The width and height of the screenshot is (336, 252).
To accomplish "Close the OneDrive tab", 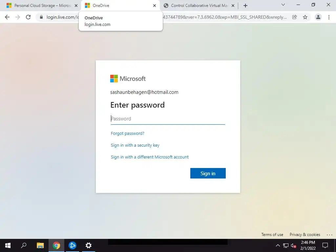I will pos(155,6).
